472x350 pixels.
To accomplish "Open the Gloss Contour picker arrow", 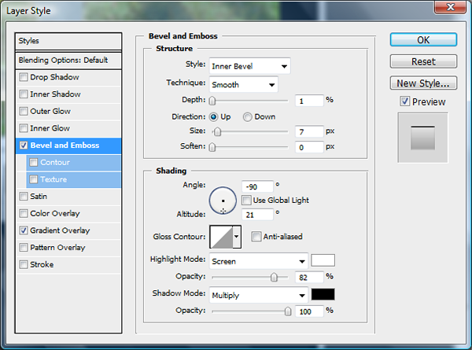I will (237, 237).
